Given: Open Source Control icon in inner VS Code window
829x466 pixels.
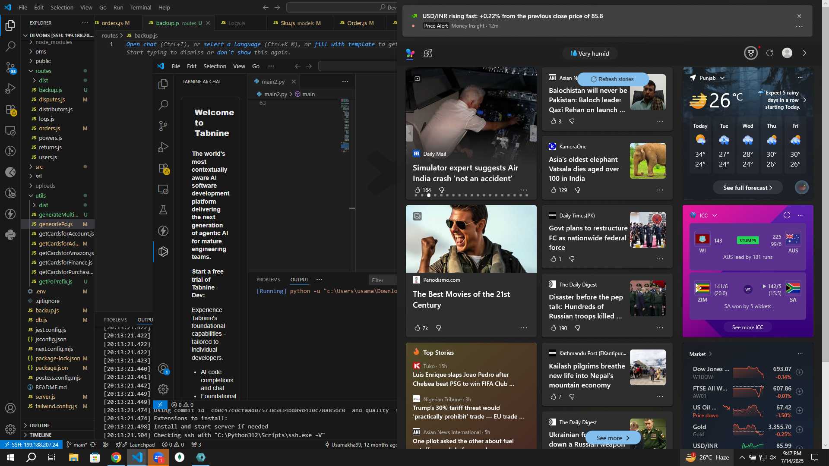Looking at the screenshot, I should [163, 126].
